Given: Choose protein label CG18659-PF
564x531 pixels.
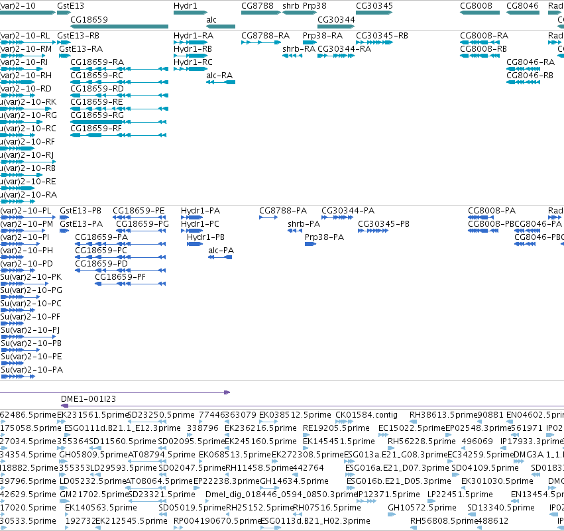Looking at the screenshot, I should pyautogui.click(x=121, y=276).
